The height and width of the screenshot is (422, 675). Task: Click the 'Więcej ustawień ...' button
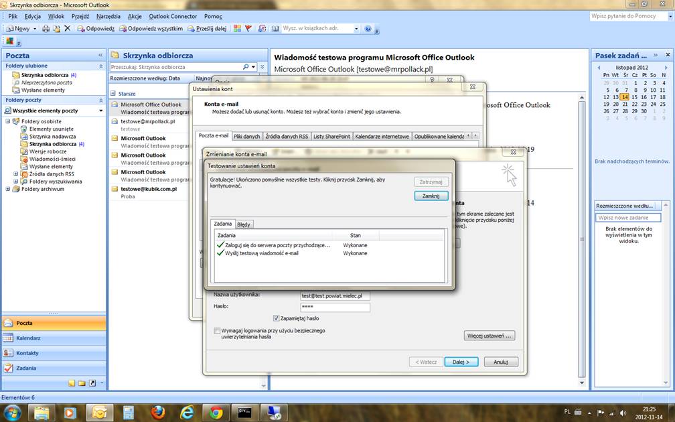coord(489,336)
